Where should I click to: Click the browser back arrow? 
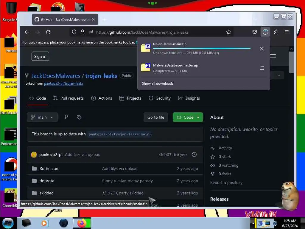(27, 32)
